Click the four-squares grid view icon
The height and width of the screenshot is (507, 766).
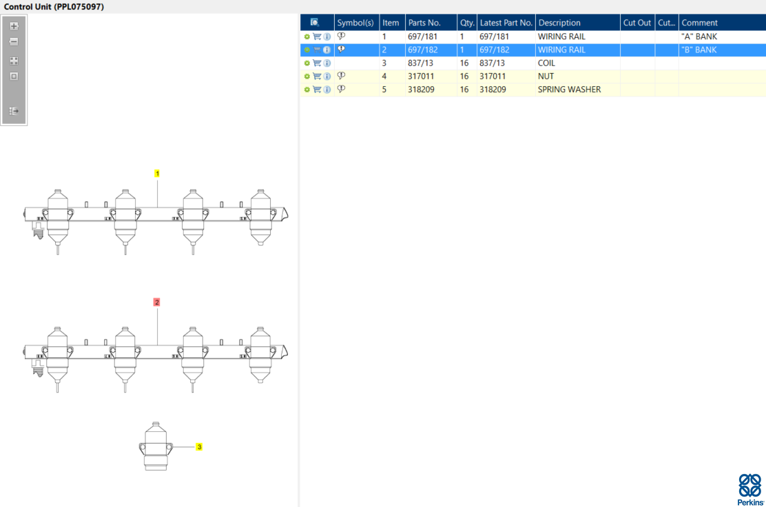pyautogui.click(x=14, y=61)
